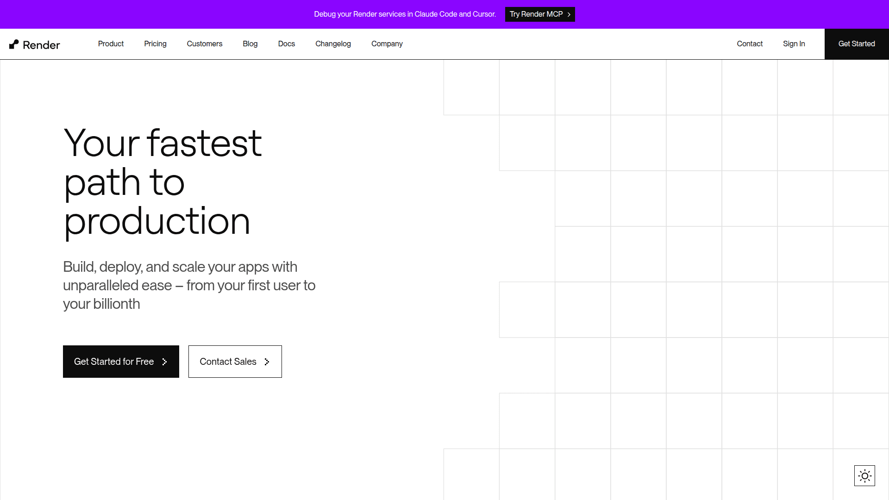Navigate to Docs

[286, 44]
